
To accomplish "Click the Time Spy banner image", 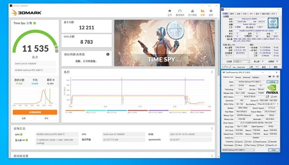I will 164,43.
